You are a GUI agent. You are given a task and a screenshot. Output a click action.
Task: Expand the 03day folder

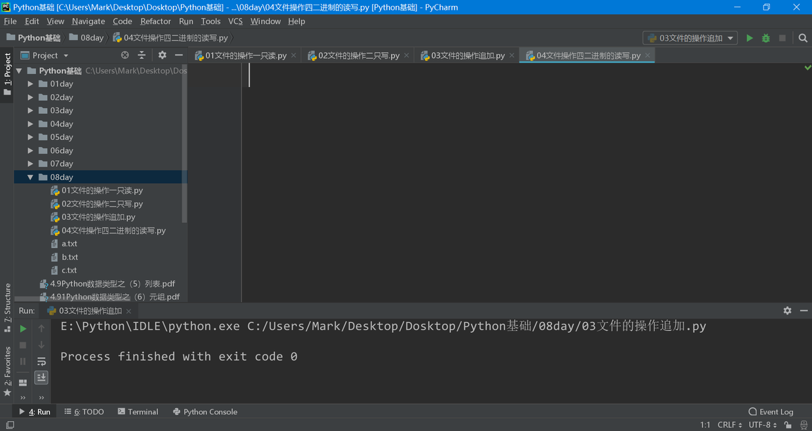(x=30, y=111)
